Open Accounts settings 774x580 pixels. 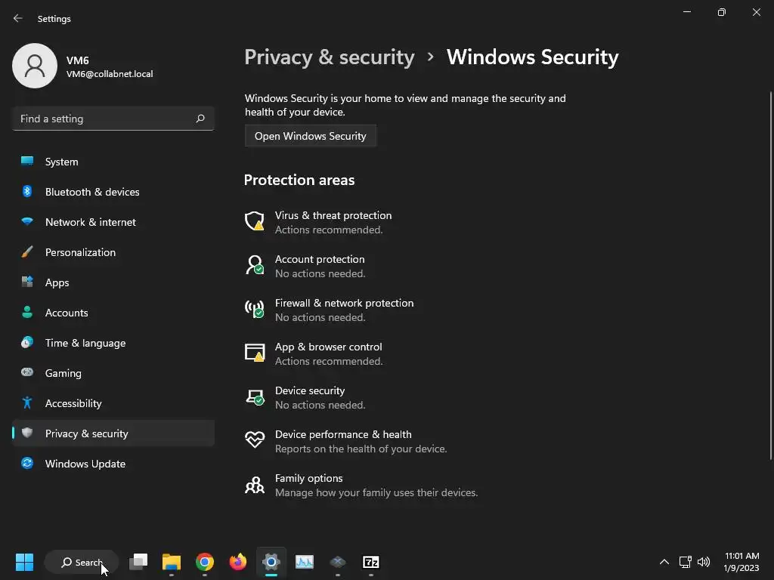pyautogui.click(x=113, y=313)
